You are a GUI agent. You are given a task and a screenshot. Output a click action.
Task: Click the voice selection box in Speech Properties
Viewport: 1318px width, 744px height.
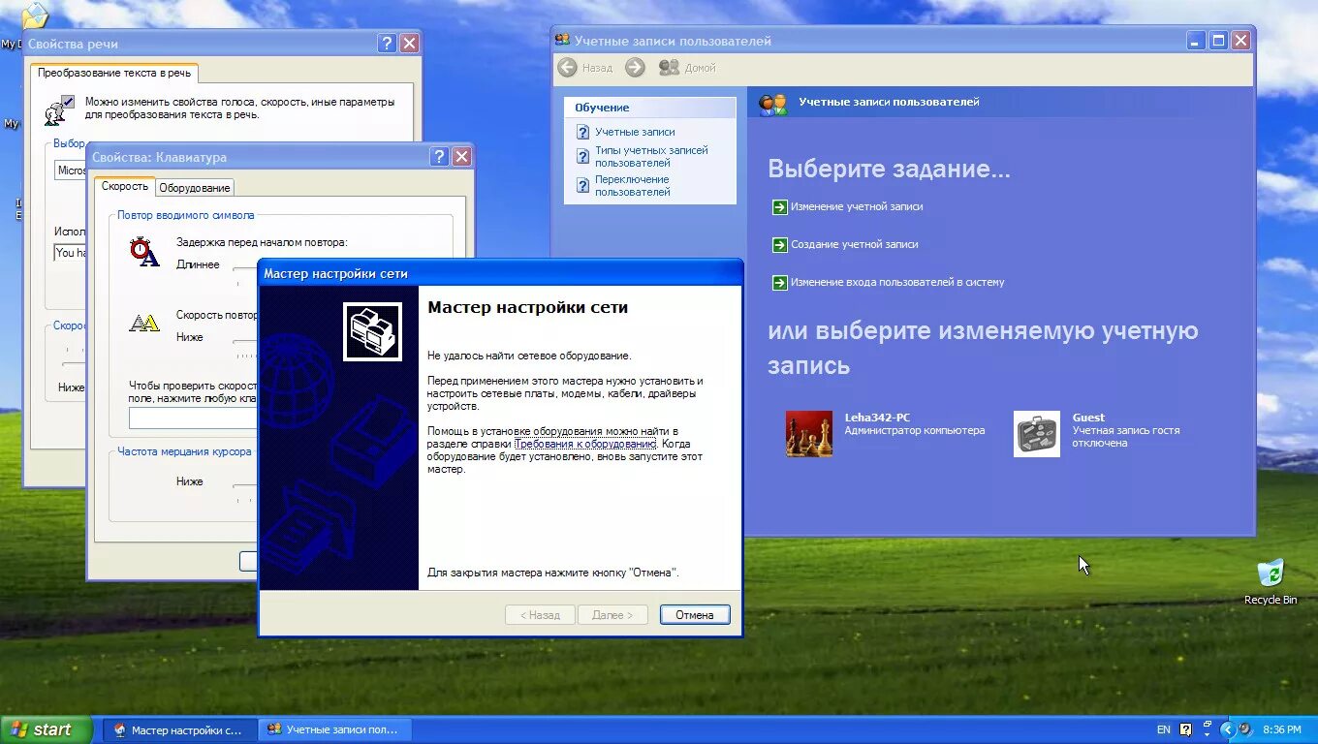pyautogui.click(x=71, y=170)
